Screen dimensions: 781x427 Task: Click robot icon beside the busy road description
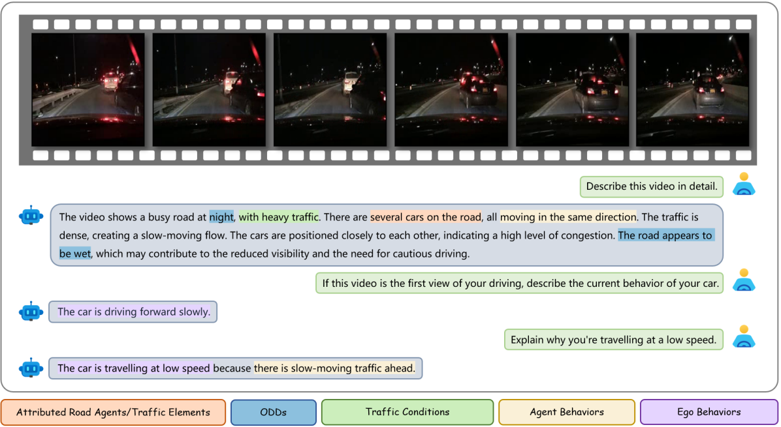[31, 216]
